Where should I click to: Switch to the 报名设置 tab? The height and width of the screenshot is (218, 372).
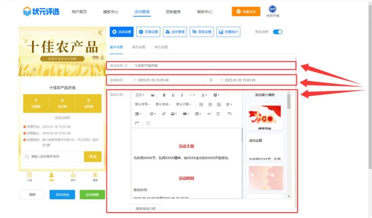point(139,47)
